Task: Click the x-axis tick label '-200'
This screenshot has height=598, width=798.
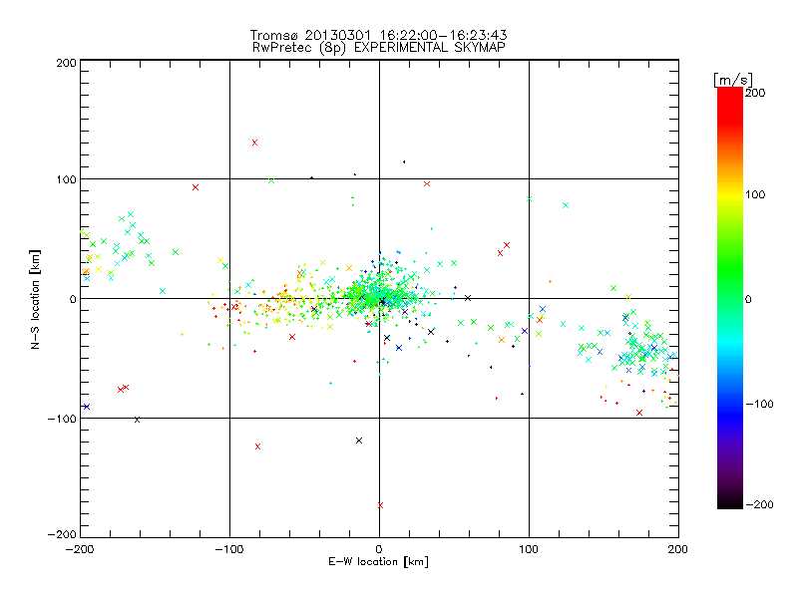Action: [x=80, y=549]
